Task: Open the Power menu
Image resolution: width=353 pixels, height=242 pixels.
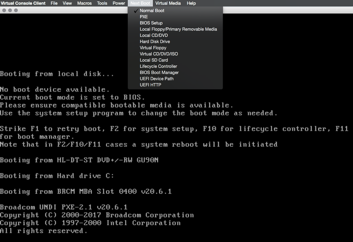Action: (118, 3)
